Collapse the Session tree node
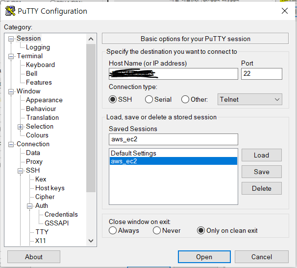Screen dimensions: 297x268 [11, 39]
